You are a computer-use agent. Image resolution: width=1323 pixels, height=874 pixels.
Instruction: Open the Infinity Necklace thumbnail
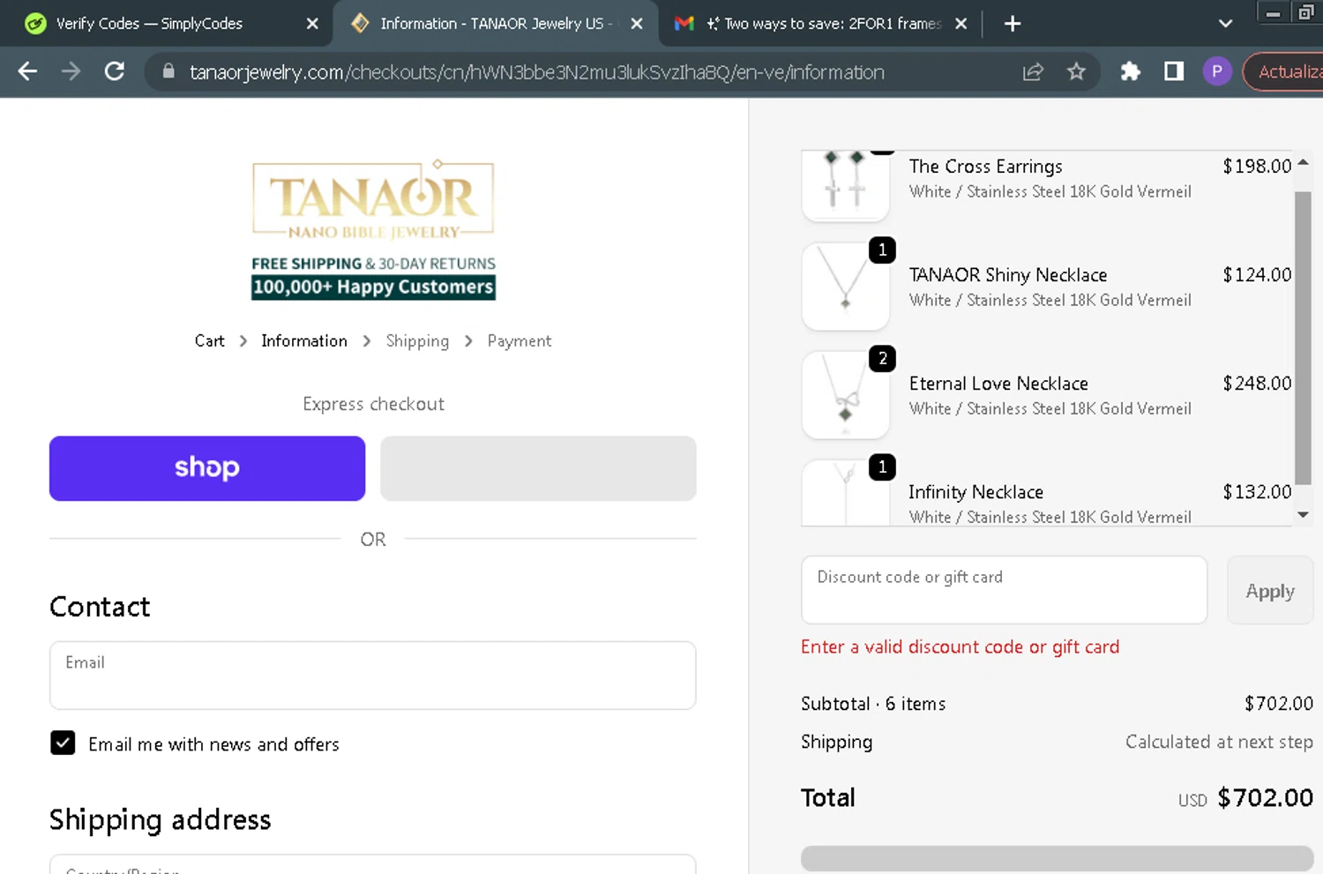coord(845,492)
